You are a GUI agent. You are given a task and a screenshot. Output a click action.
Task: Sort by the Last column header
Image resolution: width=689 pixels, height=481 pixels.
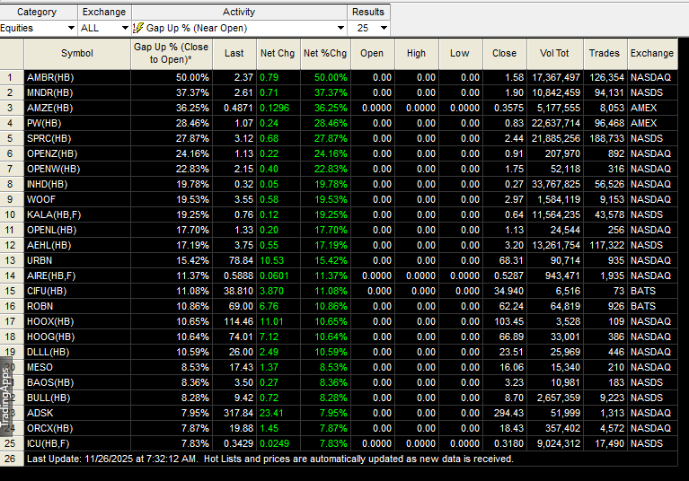(x=234, y=54)
